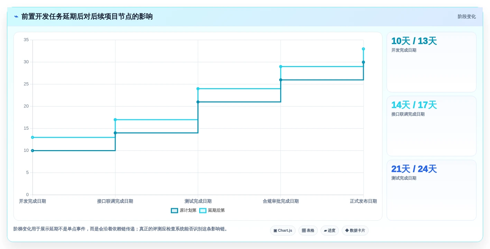Click the y-axis value 35
Viewport: 490px width, 249px height.
click(26, 40)
